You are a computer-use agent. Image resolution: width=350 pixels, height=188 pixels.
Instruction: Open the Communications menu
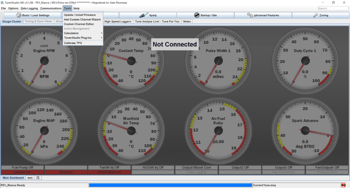tap(51, 9)
